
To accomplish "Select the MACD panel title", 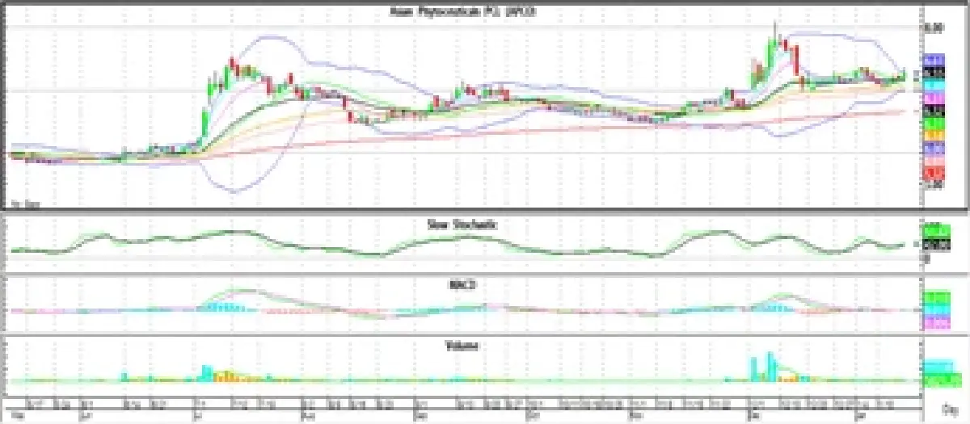I will 462,284.
